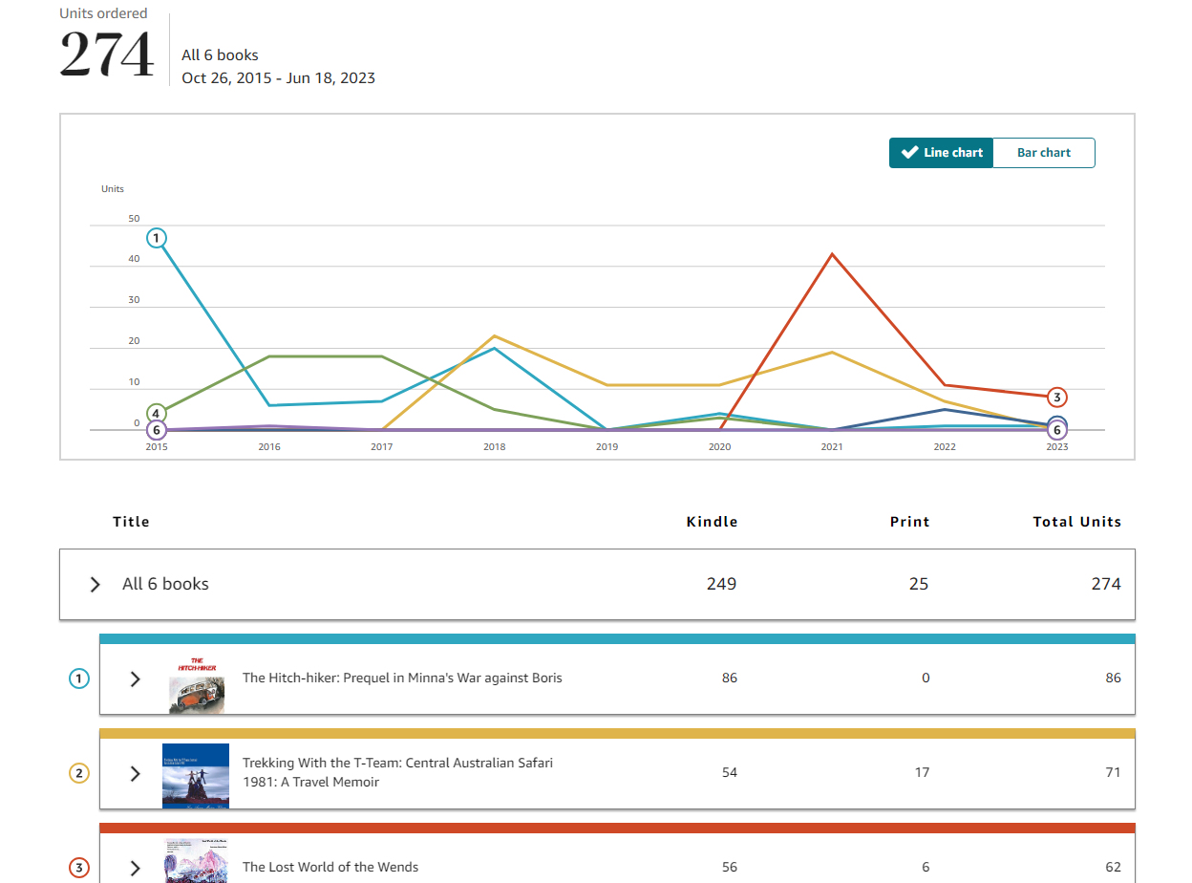Expand the Trekking With the T-Team row
This screenshot has height=883, width=1192.
tap(135, 773)
